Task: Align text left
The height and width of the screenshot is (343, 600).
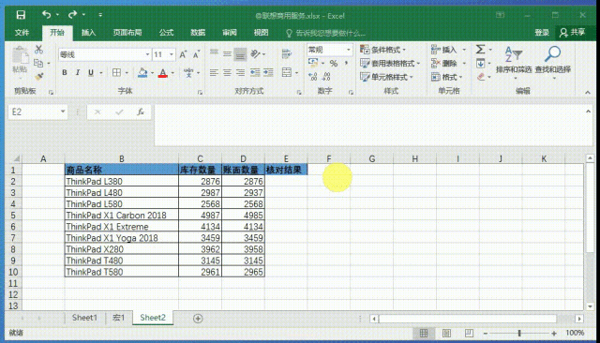Action: (x=214, y=73)
